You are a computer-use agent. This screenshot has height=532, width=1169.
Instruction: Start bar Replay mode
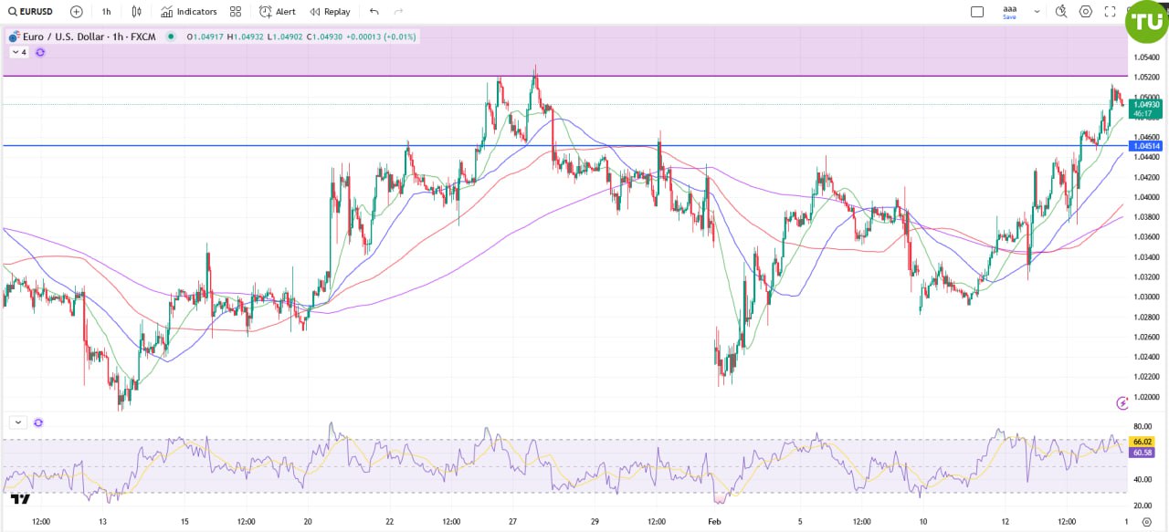(330, 12)
